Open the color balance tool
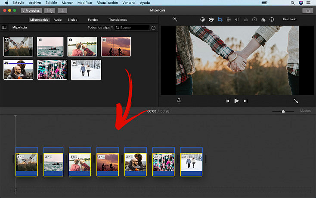 coord(202,19)
